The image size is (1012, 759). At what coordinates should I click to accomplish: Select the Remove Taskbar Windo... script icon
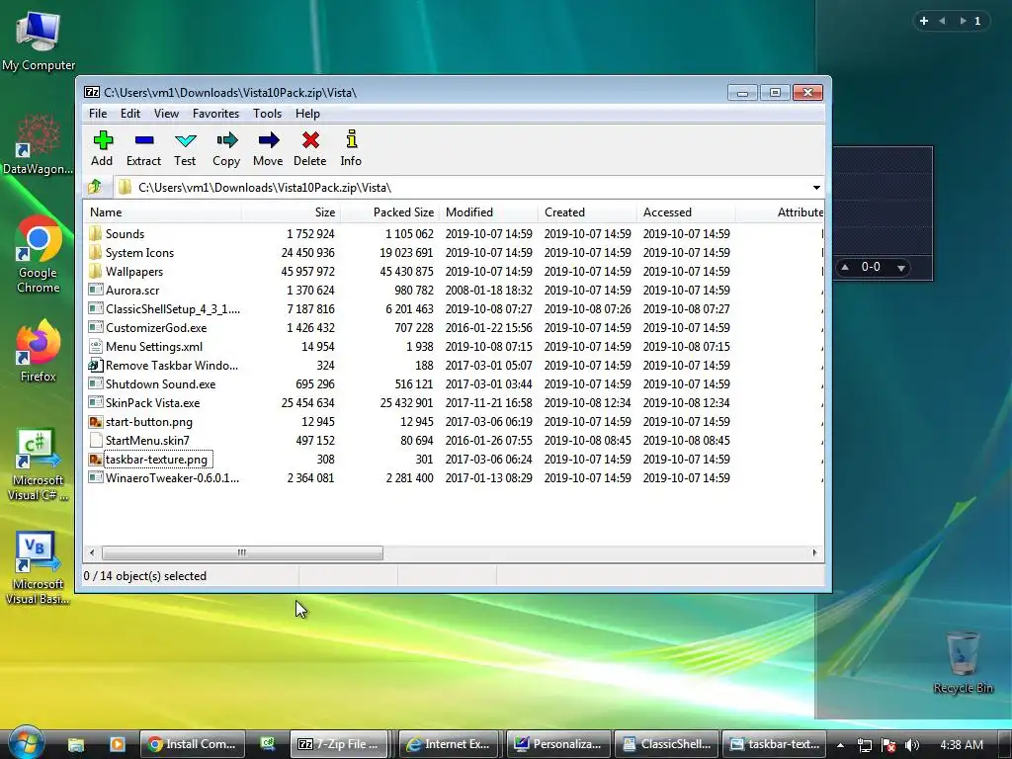[x=96, y=365]
